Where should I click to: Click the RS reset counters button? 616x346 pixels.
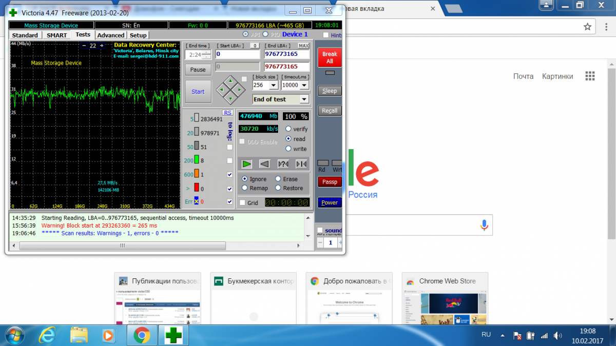click(227, 113)
